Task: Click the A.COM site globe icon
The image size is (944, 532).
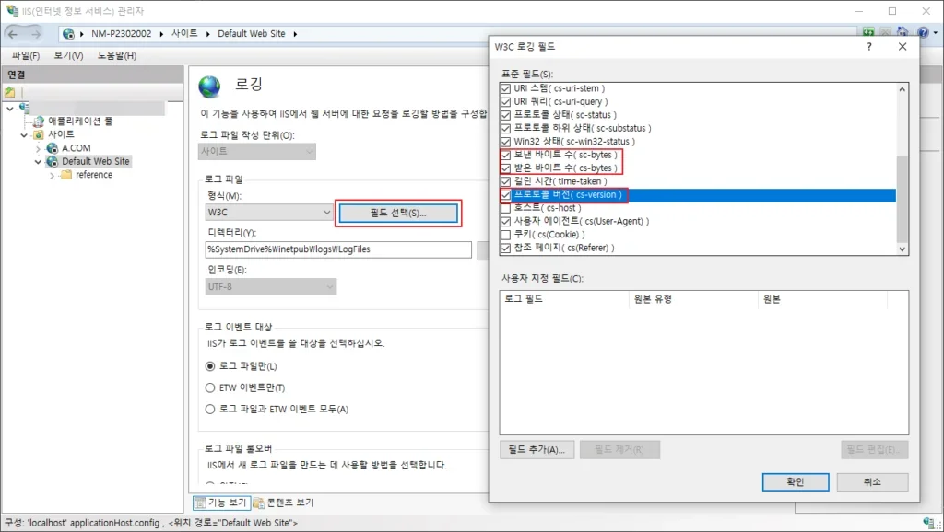Action: pos(53,148)
